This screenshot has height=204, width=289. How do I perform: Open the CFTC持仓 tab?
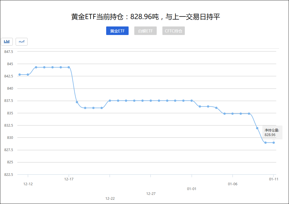click(x=173, y=31)
